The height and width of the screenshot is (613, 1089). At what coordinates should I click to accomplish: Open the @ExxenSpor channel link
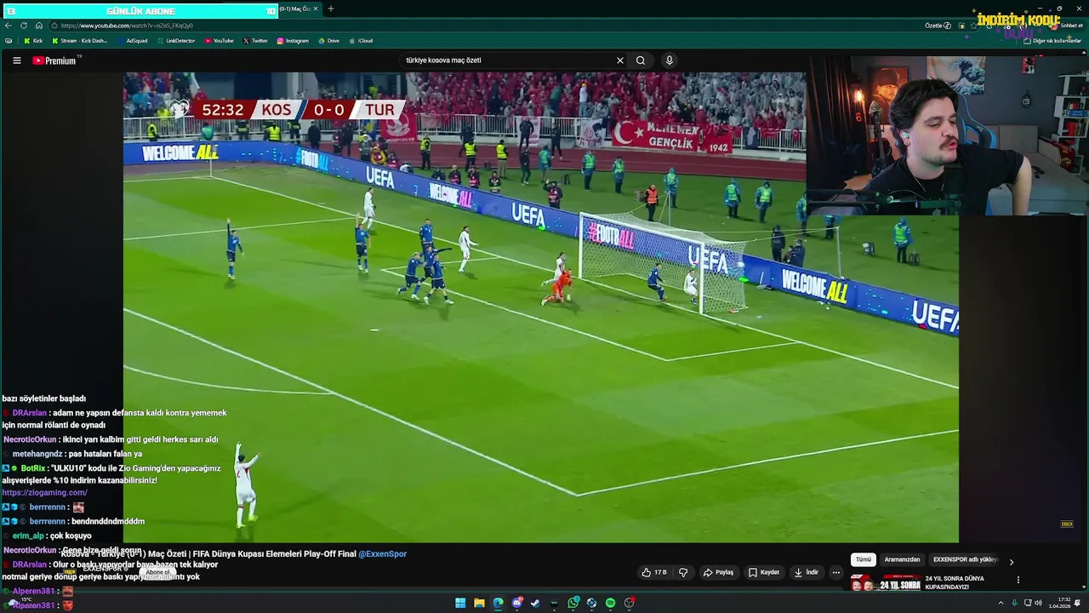pyautogui.click(x=382, y=553)
